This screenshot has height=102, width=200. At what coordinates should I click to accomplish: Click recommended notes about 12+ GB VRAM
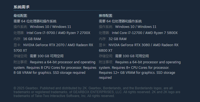point(137,73)
